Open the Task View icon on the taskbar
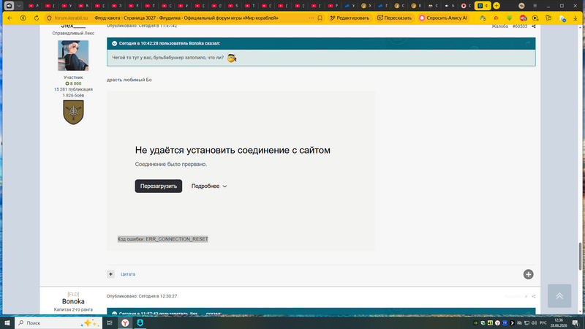585x329 pixels. (x=109, y=322)
